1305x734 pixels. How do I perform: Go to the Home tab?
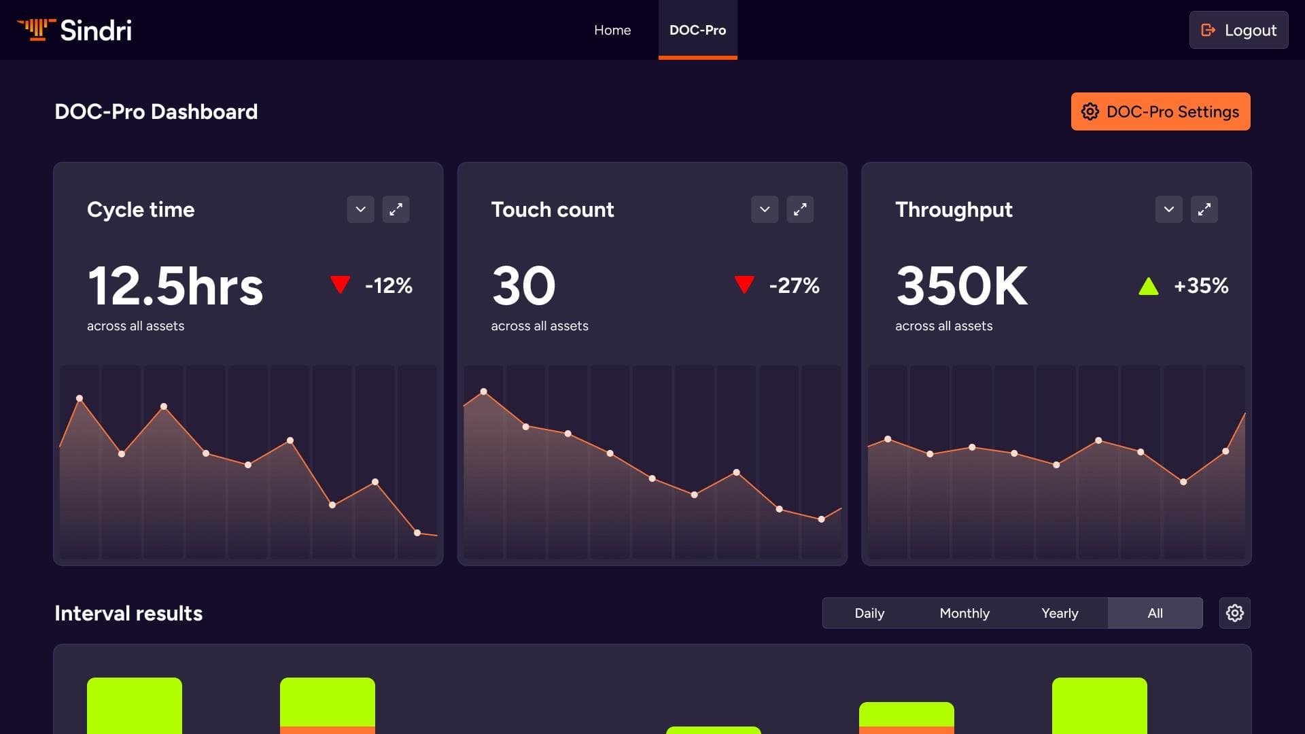pyautogui.click(x=612, y=30)
